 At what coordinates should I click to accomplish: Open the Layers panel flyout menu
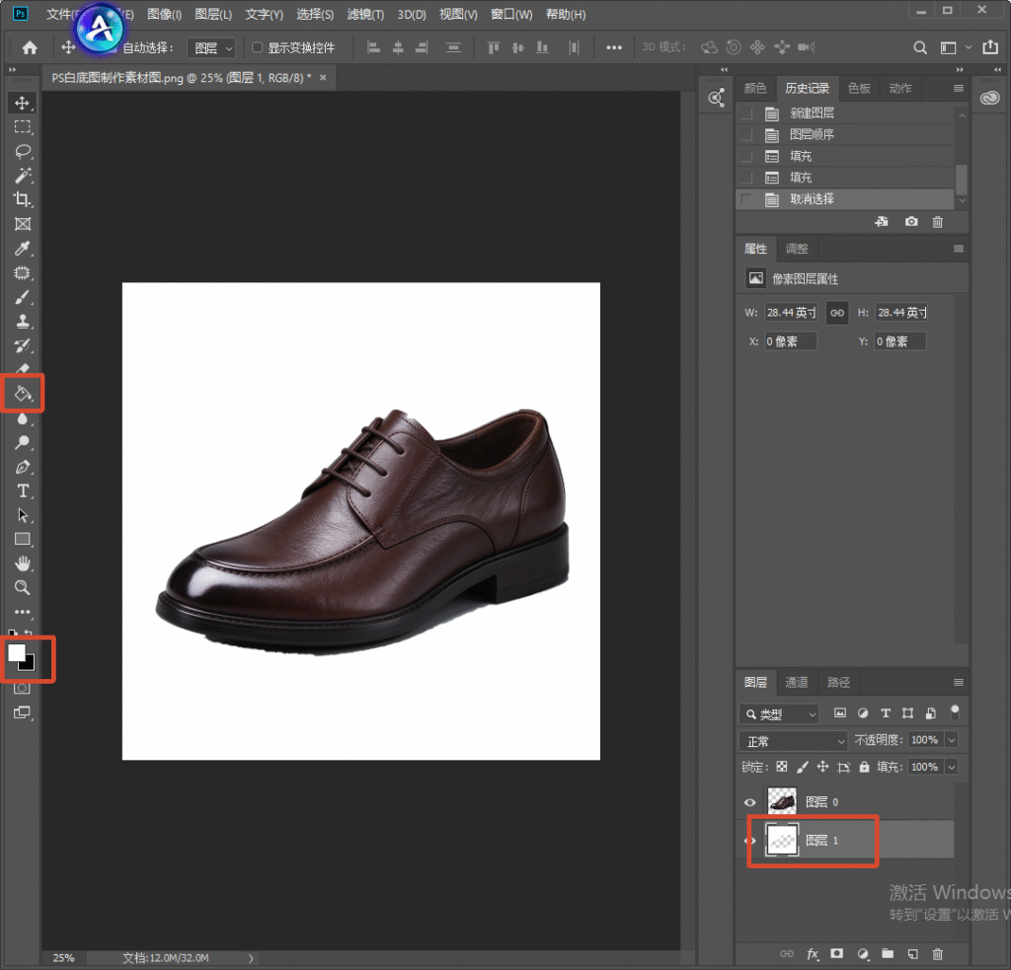pos(958,683)
